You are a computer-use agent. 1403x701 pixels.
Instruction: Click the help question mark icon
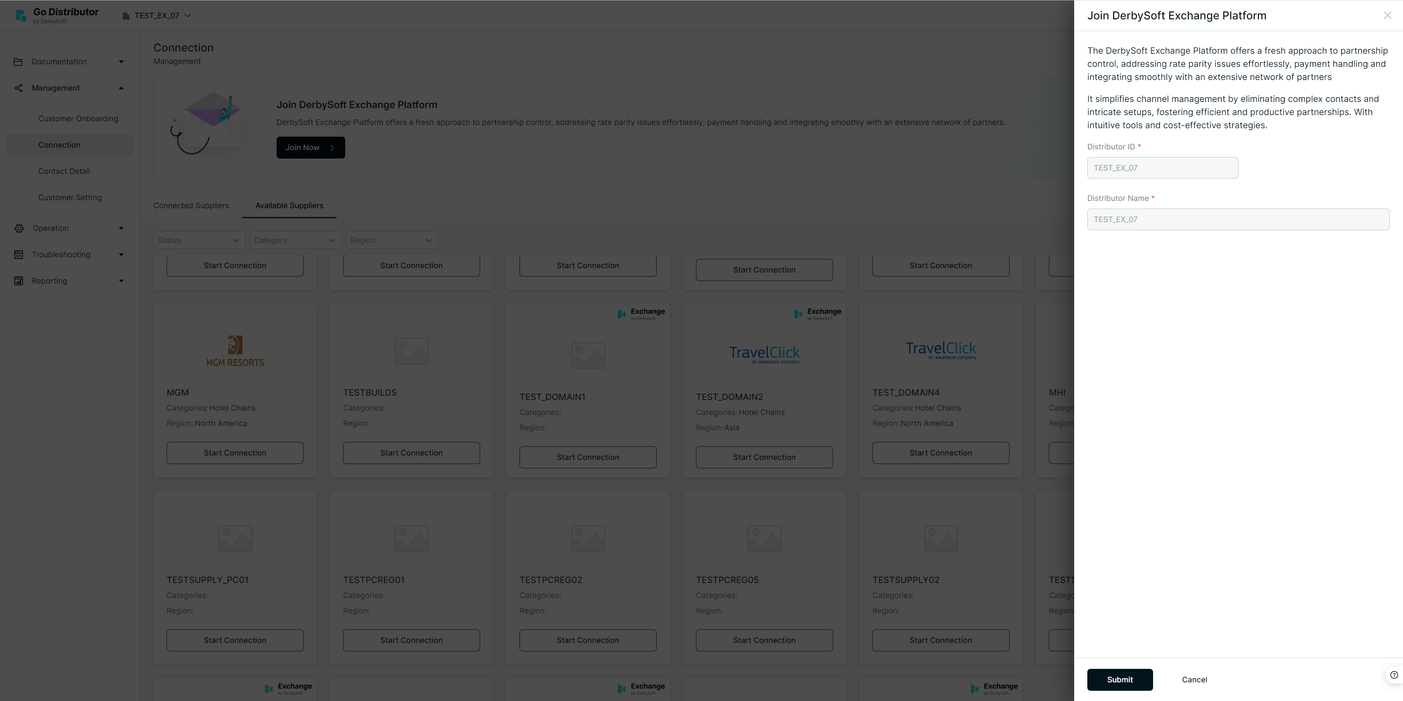point(1394,675)
